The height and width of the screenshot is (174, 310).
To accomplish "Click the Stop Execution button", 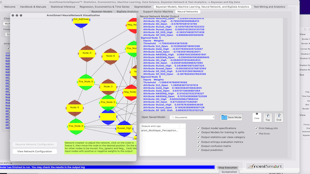I will 228,168.
